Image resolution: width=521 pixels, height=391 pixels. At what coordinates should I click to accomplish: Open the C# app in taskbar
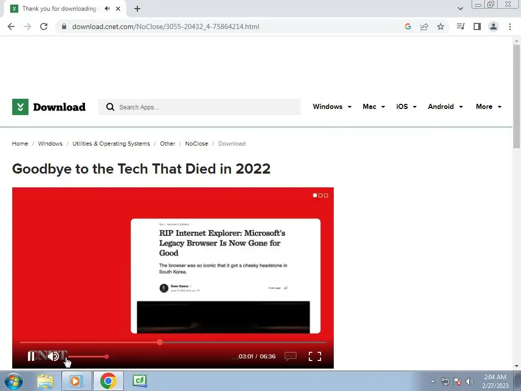click(139, 381)
